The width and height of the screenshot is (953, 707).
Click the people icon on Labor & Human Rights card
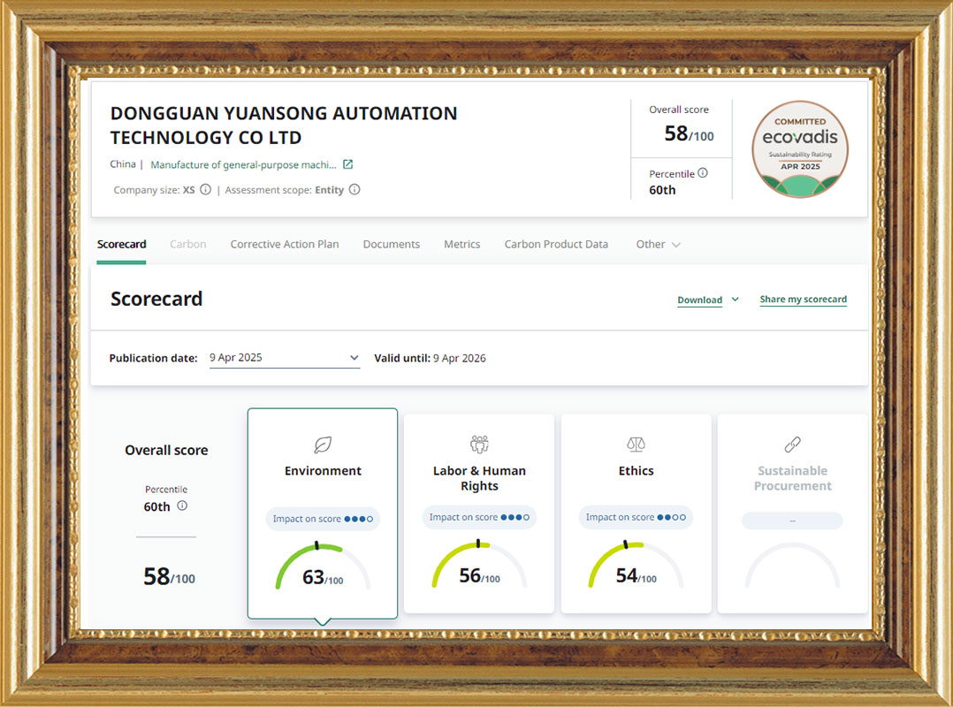[479, 444]
